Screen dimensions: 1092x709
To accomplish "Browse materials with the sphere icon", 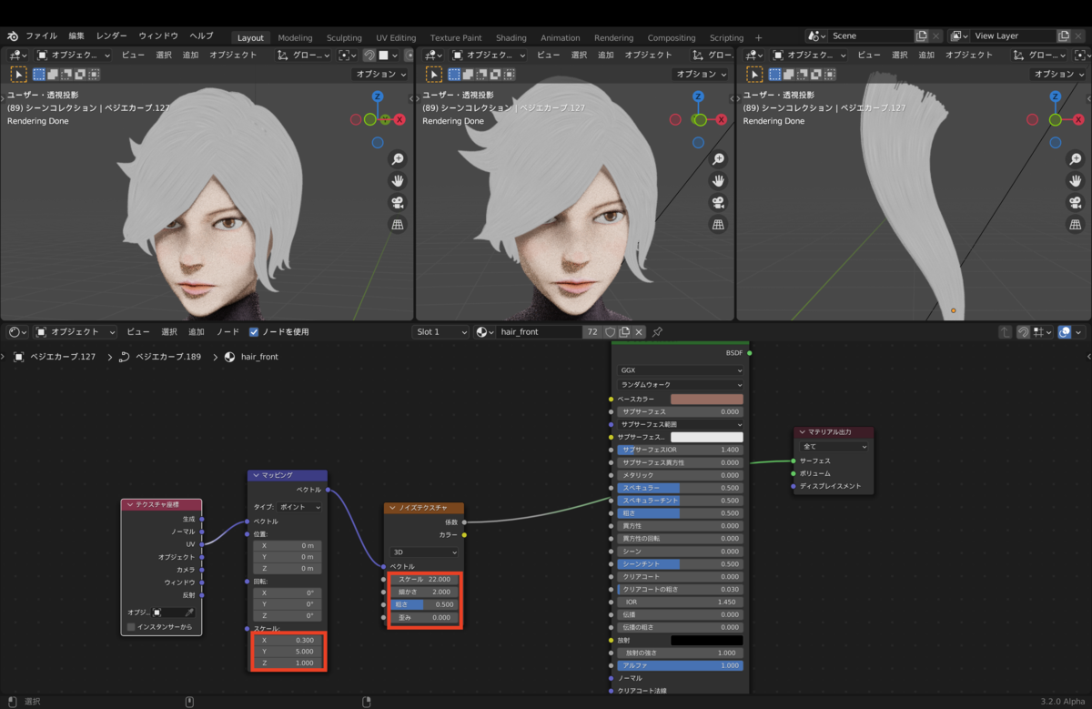I will tap(485, 332).
